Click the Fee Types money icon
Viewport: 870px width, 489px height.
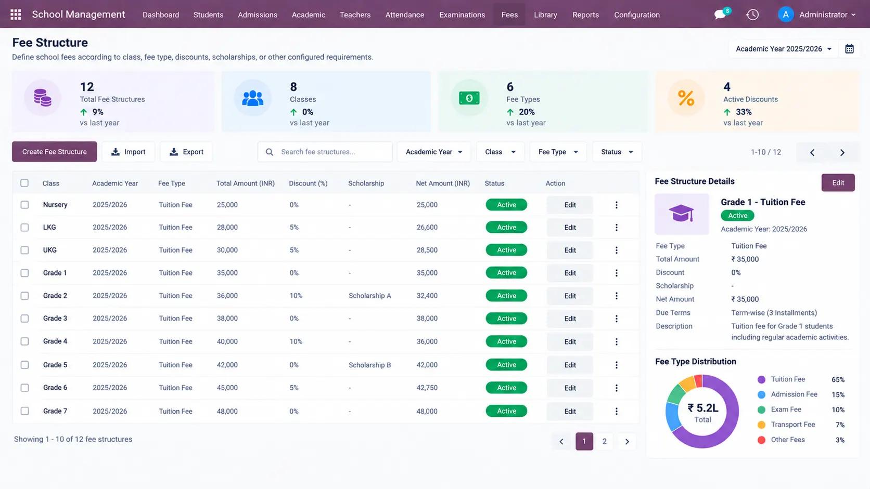[x=469, y=98]
